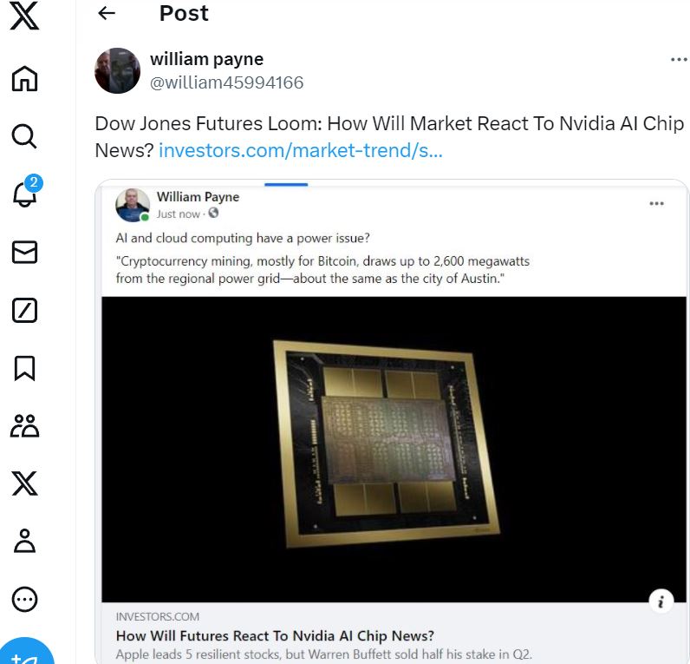The image size is (690, 664).
Task: Click the handle @william45994166
Action: pos(226,82)
